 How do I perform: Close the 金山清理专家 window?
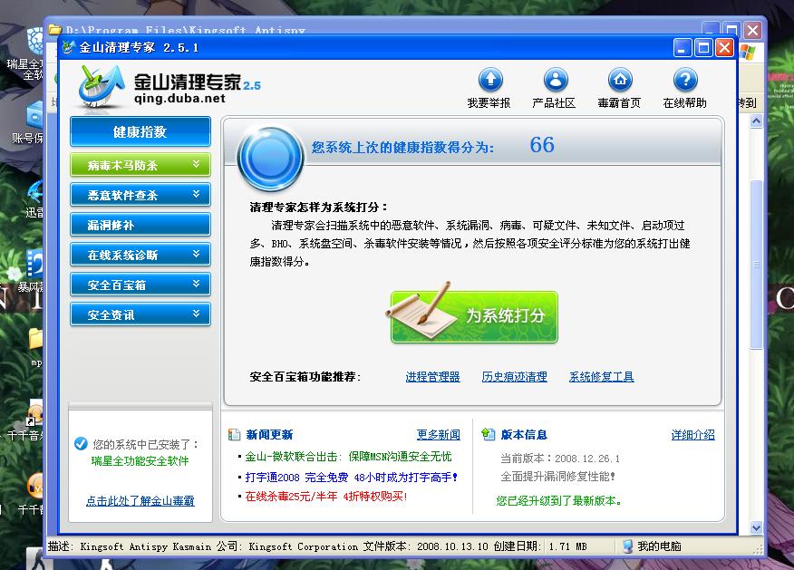click(724, 48)
